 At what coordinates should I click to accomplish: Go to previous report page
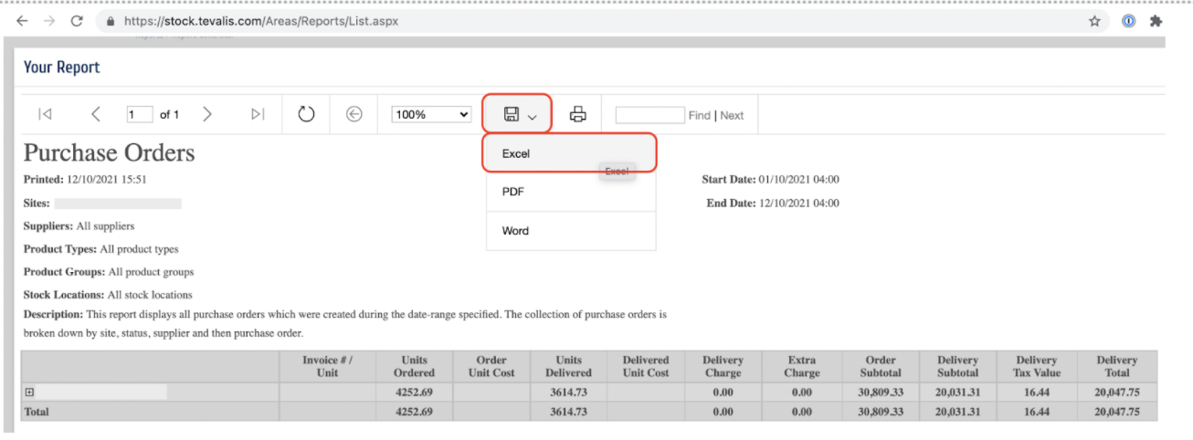click(x=96, y=114)
